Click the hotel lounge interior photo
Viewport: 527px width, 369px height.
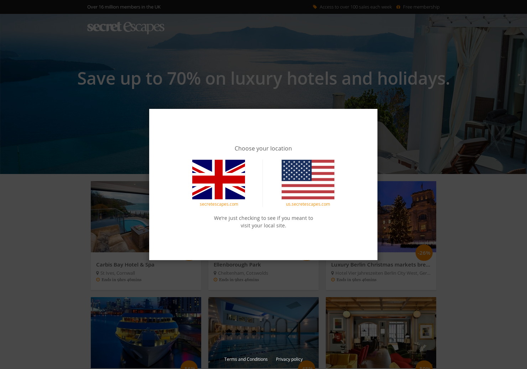click(x=381, y=333)
